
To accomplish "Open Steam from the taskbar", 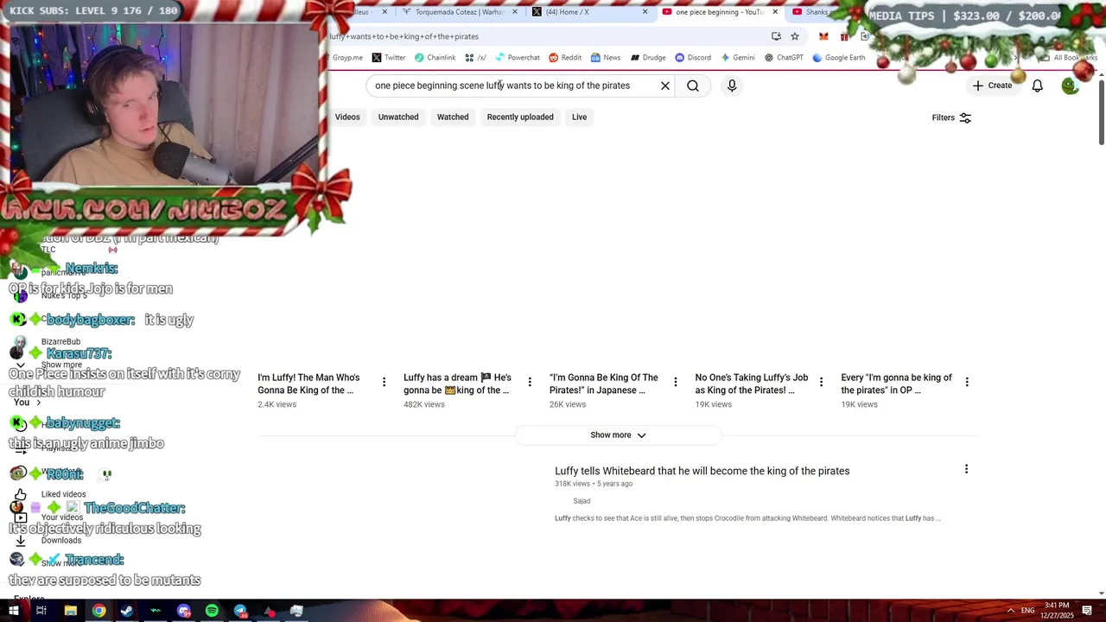I will point(127,611).
